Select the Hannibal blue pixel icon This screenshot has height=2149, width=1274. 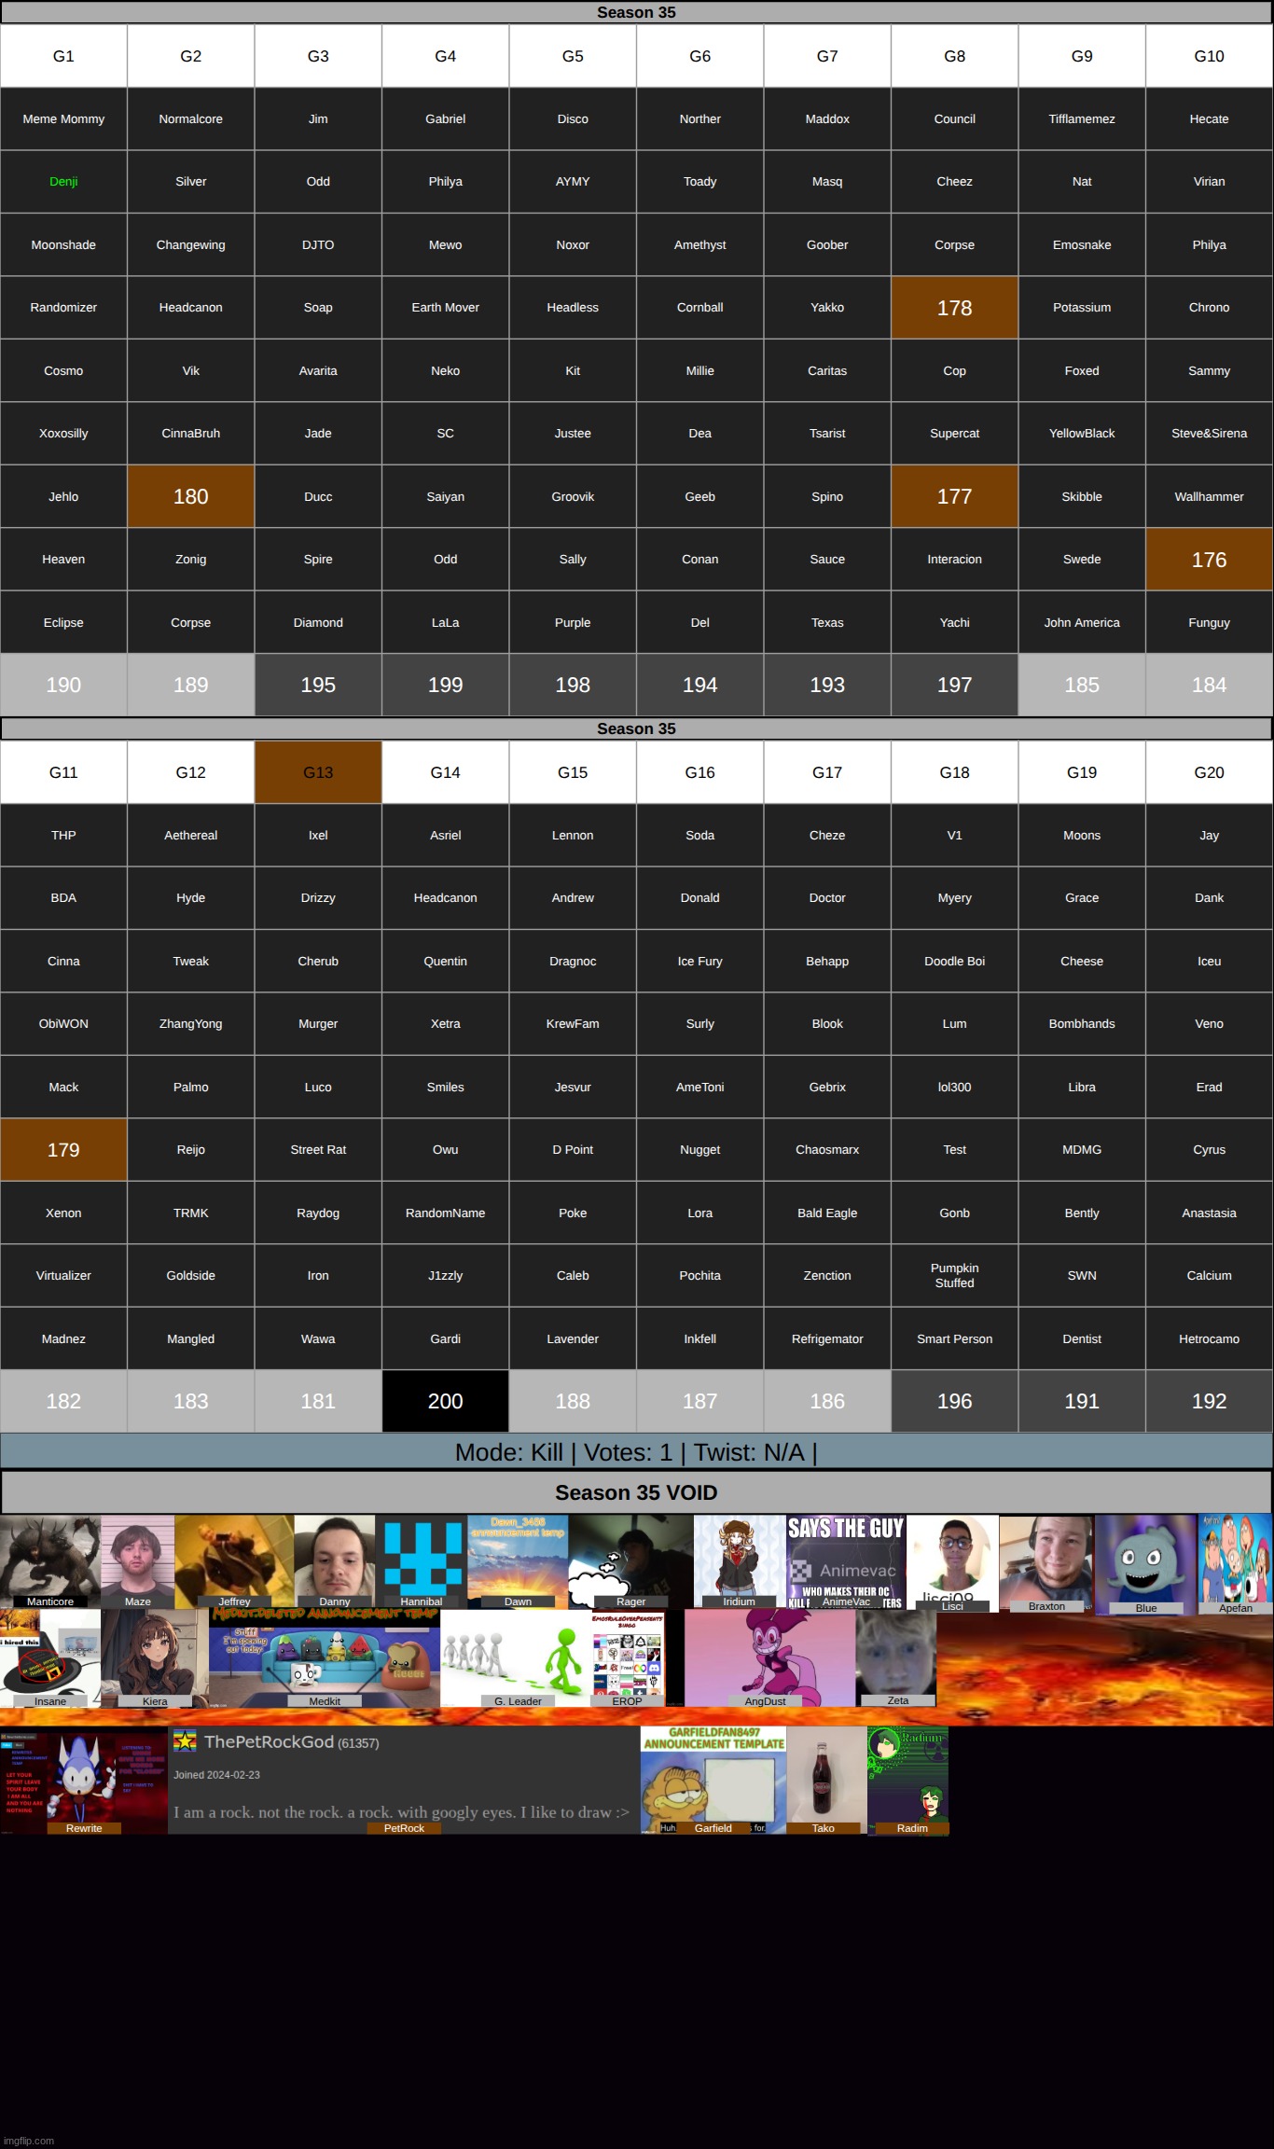pyautogui.click(x=422, y=1559)
